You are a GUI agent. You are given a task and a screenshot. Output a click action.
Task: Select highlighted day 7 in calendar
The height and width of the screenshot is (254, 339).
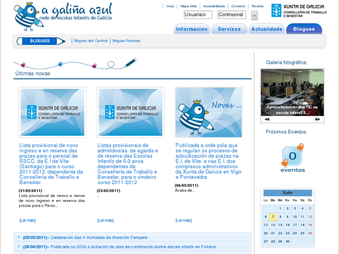(273, 217)
